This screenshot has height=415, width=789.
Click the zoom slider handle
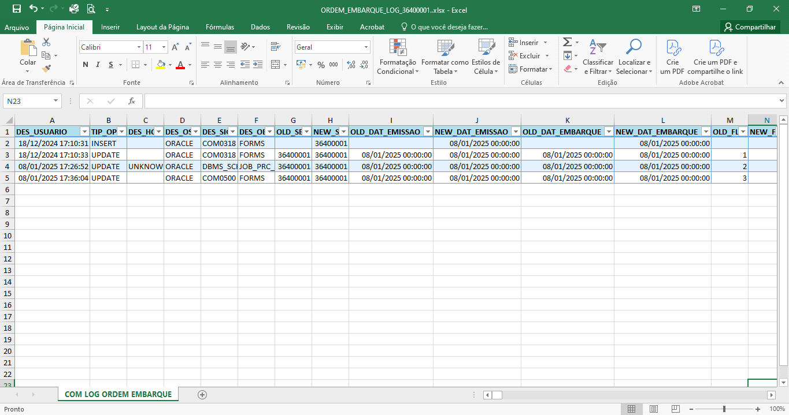[x=724, y=409]
